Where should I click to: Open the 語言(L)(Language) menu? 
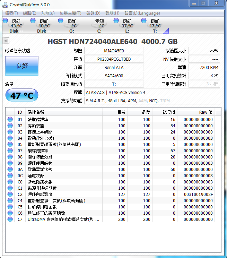[142, 13]
